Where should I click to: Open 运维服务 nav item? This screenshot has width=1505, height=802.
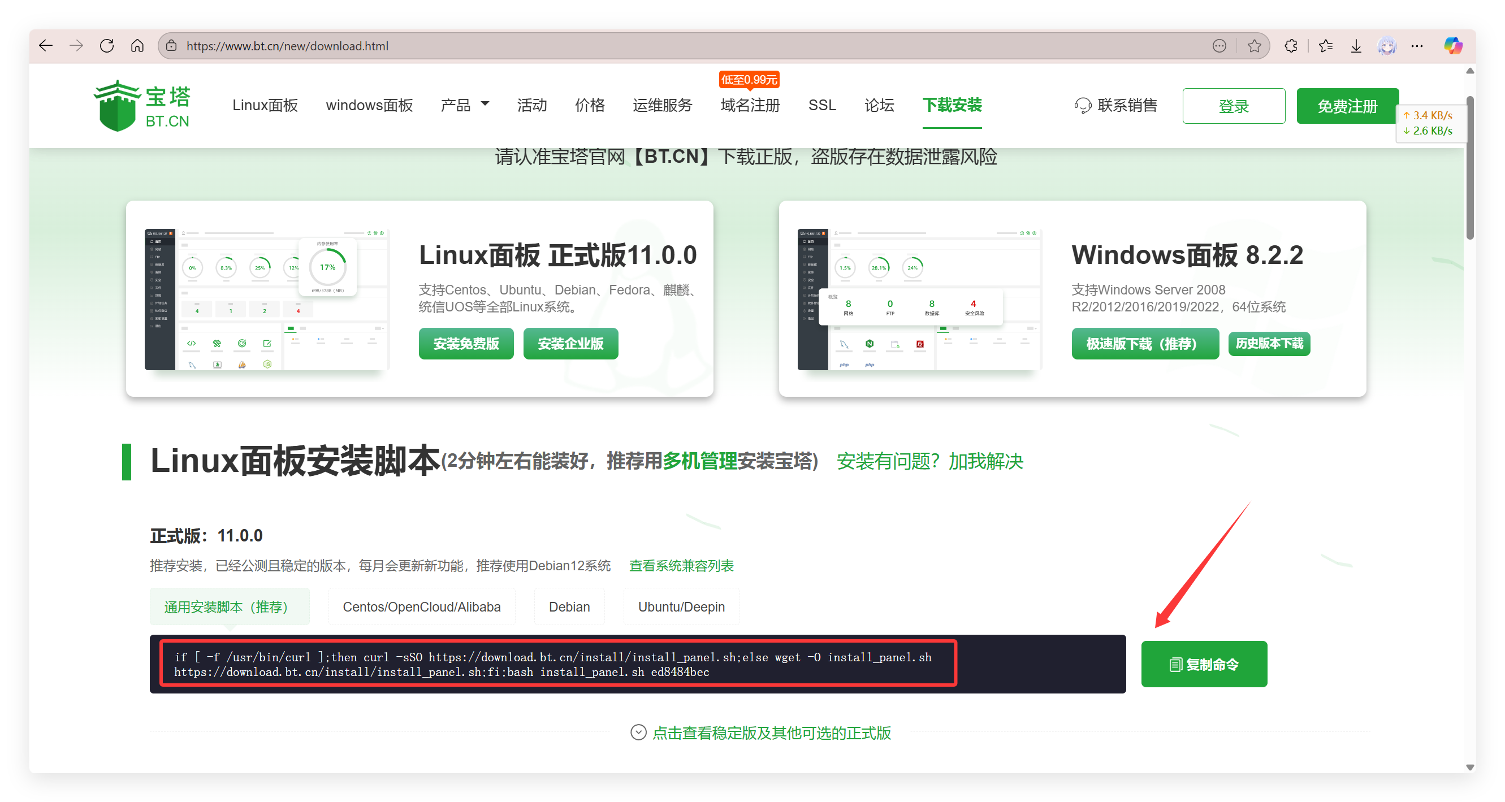pyautogui.click(x=662, y=105)
